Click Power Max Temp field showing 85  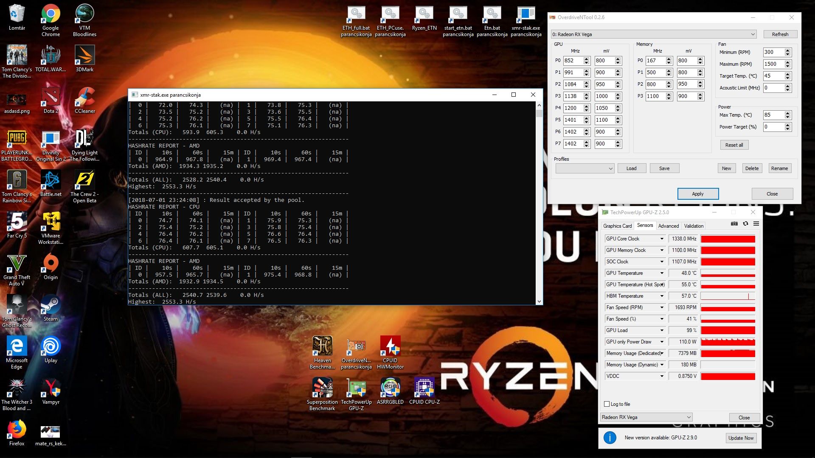pyautogui.click(x=773, y=115)
